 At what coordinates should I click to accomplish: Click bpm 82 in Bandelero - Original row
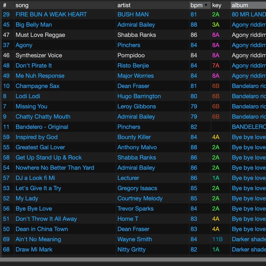194,127
